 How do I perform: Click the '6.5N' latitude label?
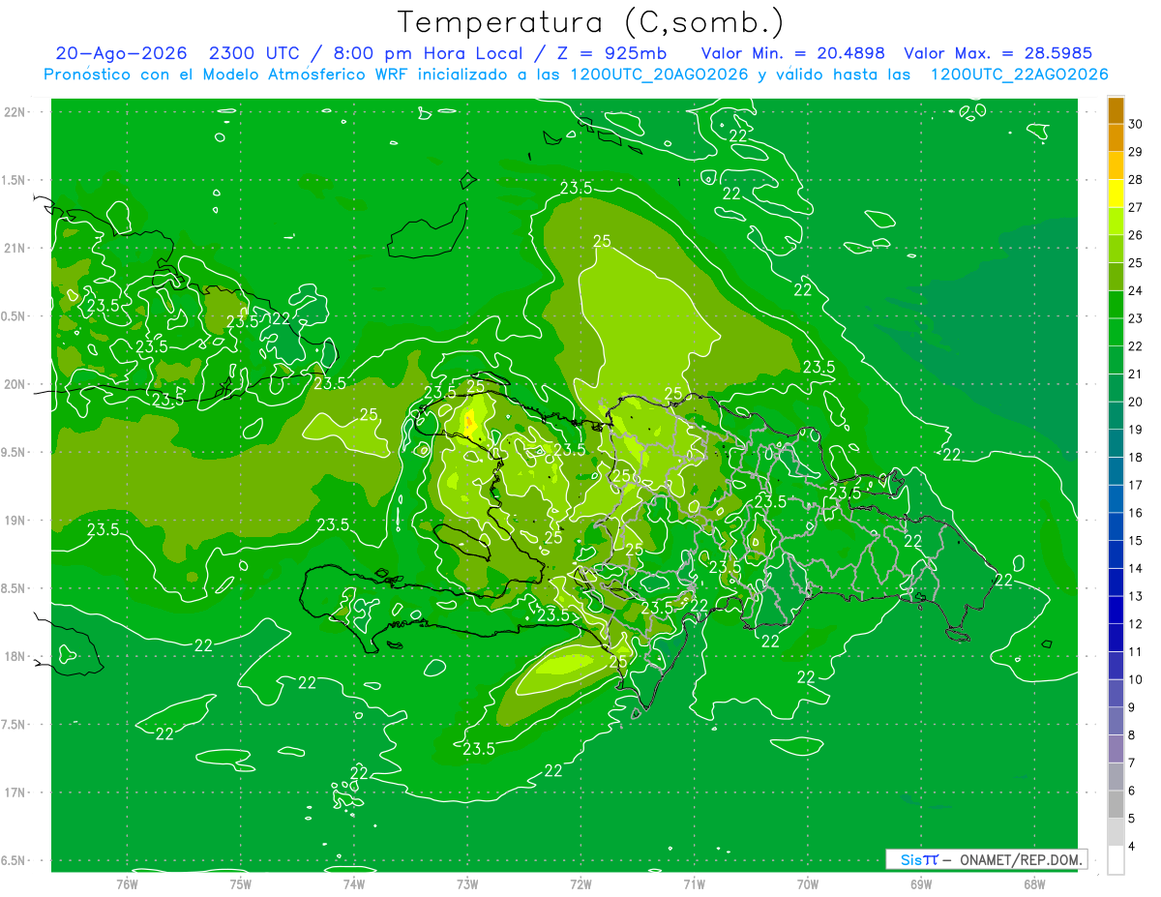click(x=15, y=860)
